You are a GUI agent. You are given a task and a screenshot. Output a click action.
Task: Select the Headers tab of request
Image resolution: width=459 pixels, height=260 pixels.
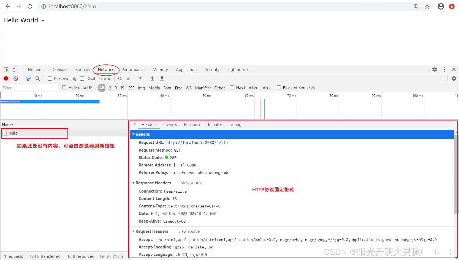[x=149, y=125]
